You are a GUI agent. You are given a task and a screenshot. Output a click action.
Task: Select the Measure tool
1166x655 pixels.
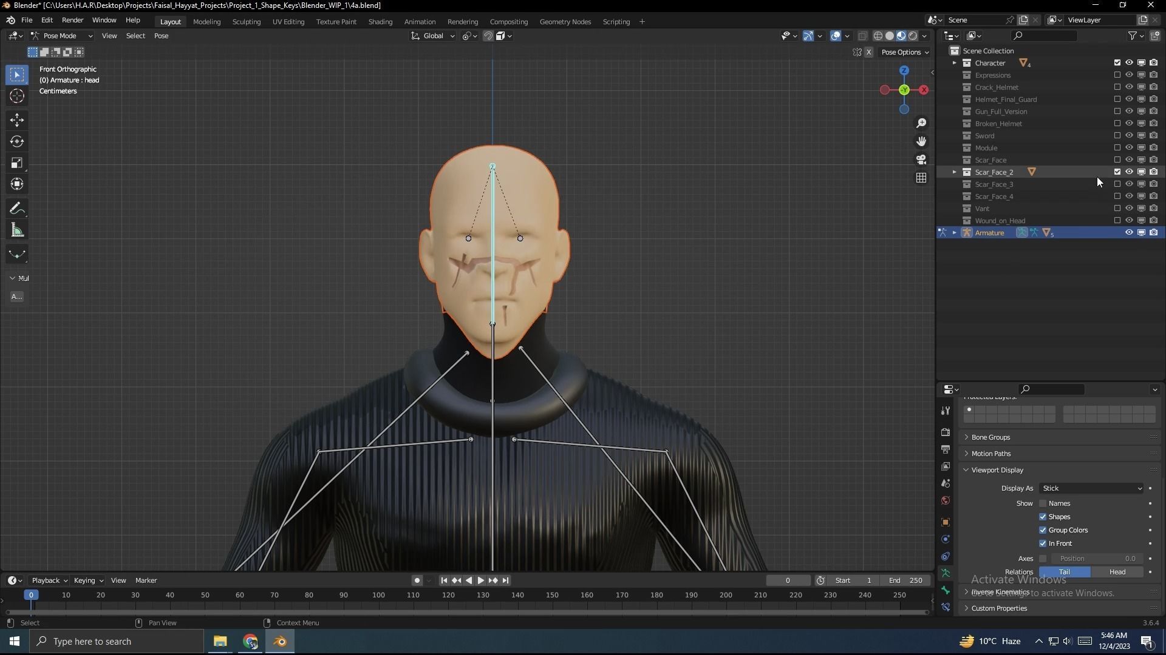click(x=17, y=230)
